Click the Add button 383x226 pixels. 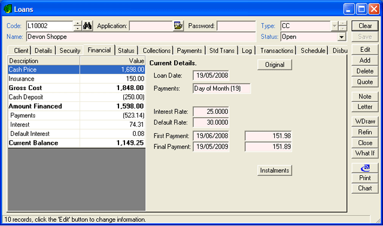click(x=365, y=60)
